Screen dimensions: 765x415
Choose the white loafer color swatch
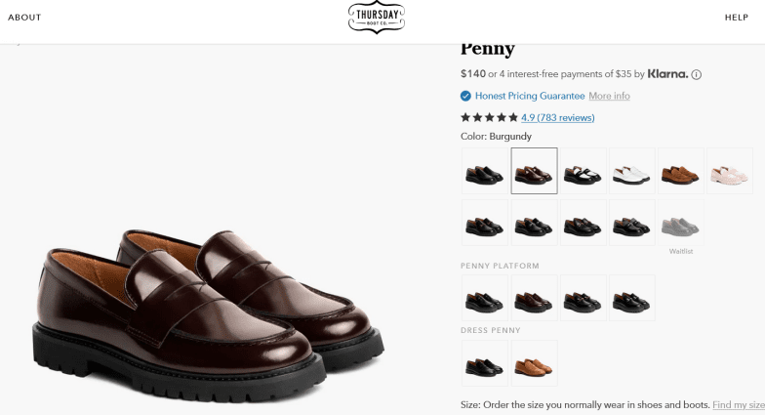631,171
